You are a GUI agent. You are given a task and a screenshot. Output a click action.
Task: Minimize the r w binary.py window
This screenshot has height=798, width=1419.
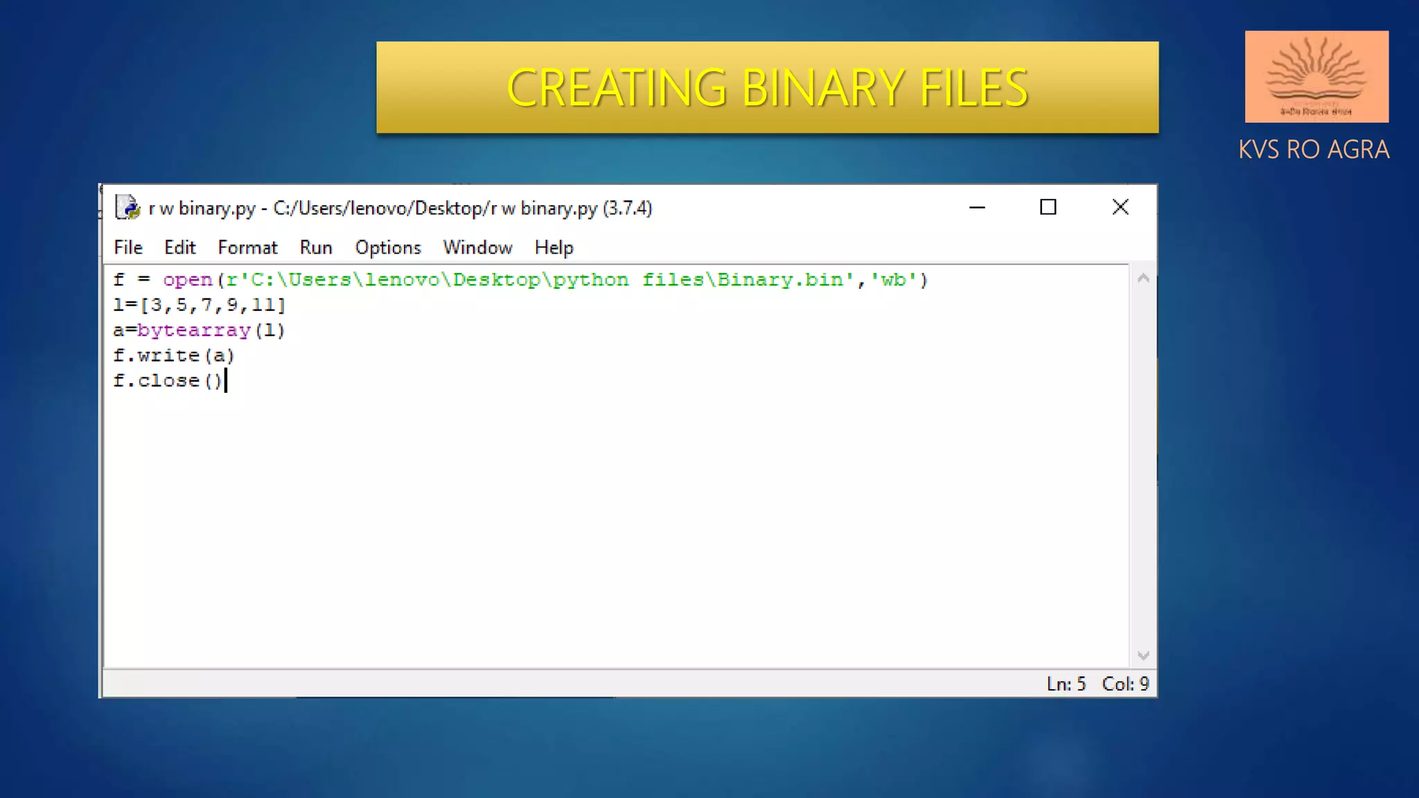[977, 207]
